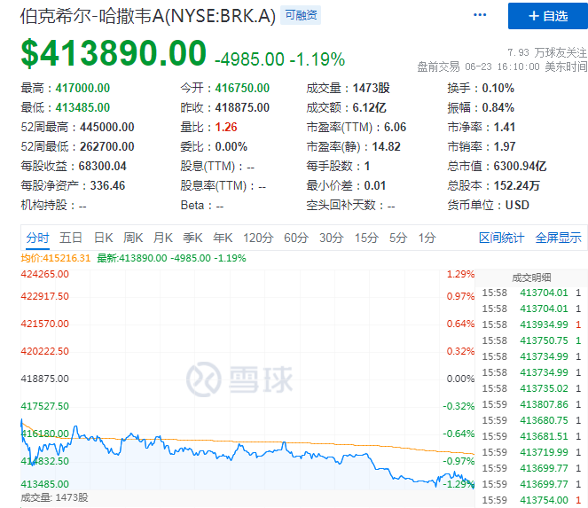Click the trade row priced 413735.02
The width and height of the screenshot is (588, 508).
pos(531,388)
